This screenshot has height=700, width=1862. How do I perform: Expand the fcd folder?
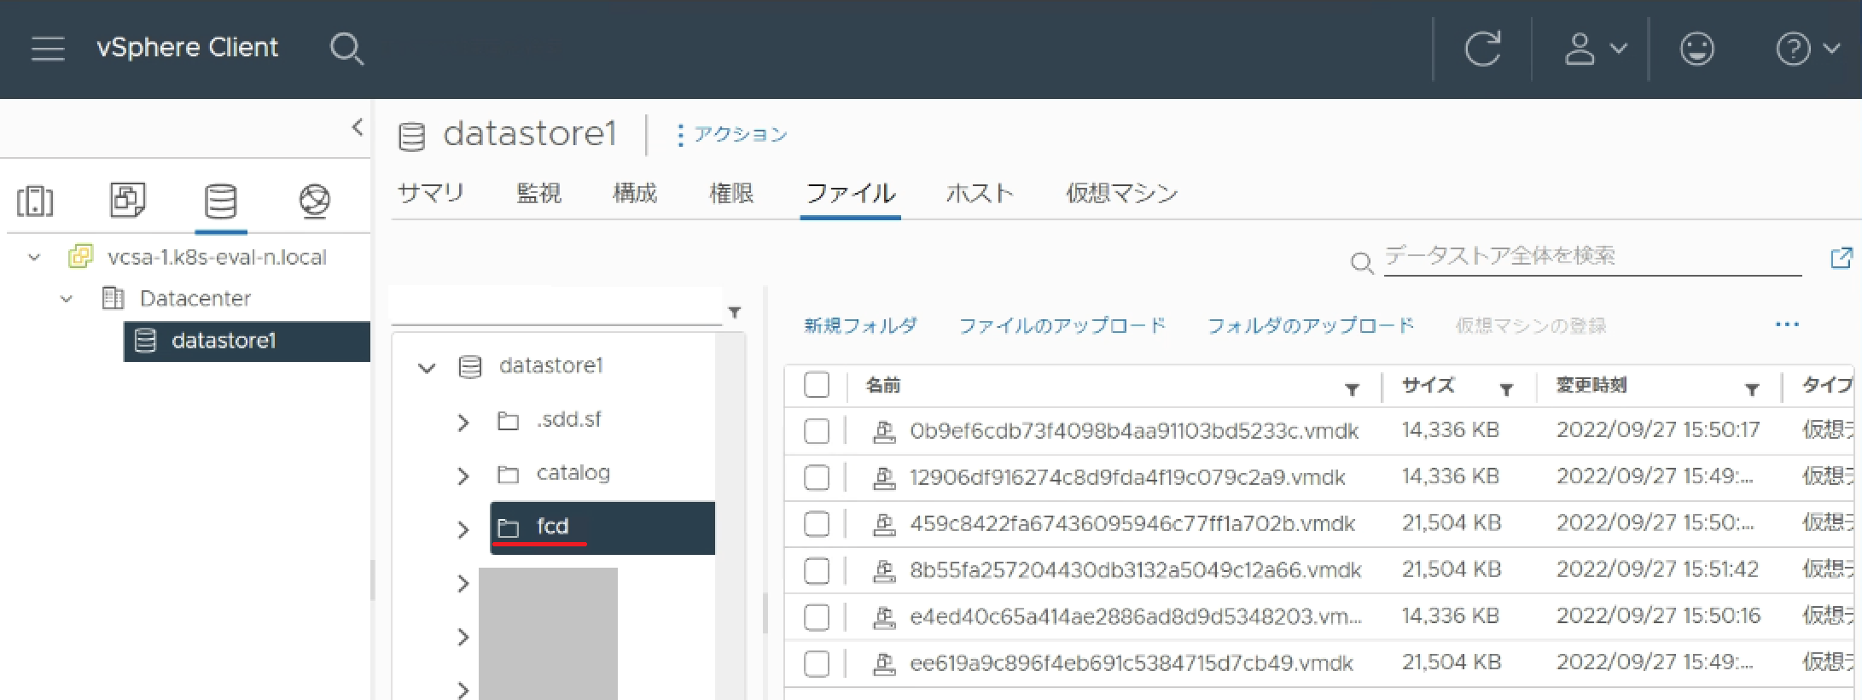coord(463,529)
